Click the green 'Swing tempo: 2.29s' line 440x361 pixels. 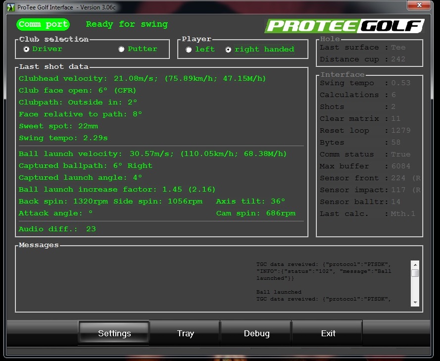[x=63, y=138]
